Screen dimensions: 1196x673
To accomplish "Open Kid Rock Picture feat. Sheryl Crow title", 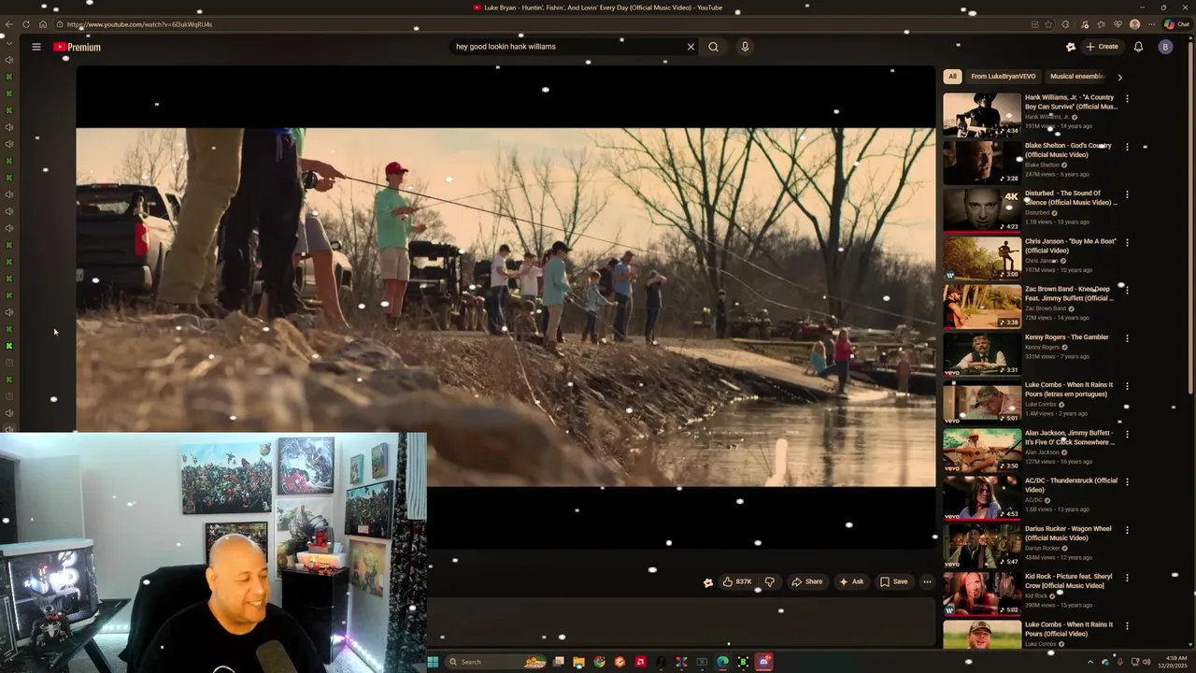I will [1069, 581].
